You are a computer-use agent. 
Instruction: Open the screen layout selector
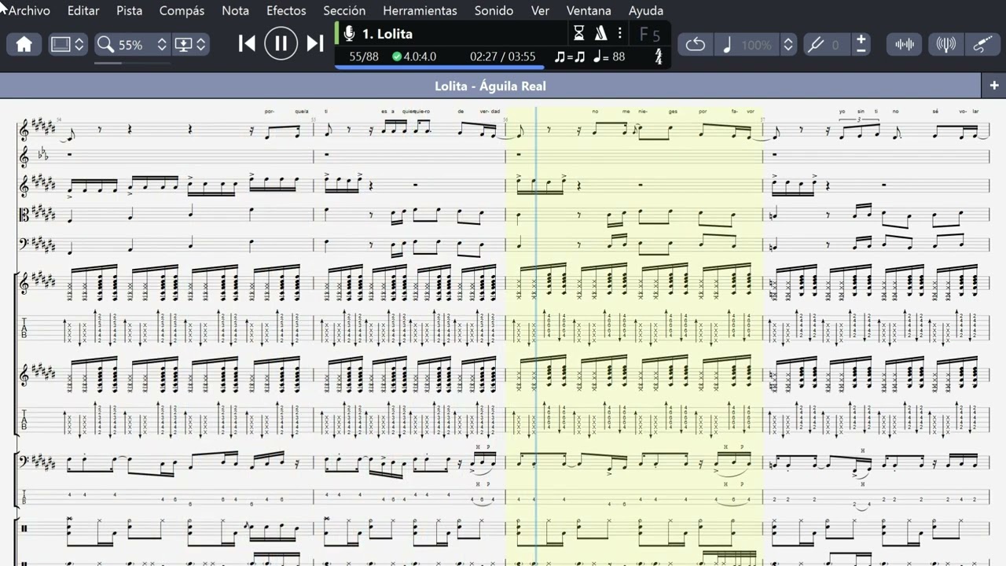pos(68,45)
